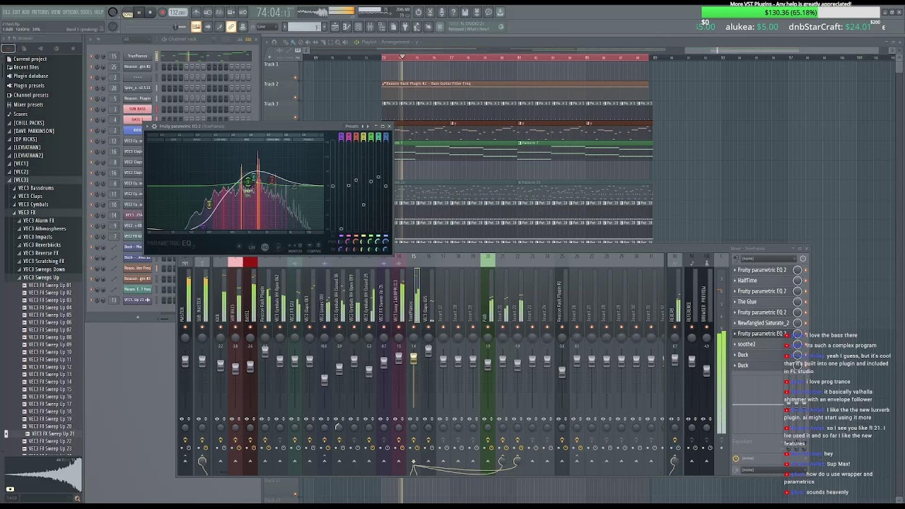Select the TruePianos channel button

point(137,56)
